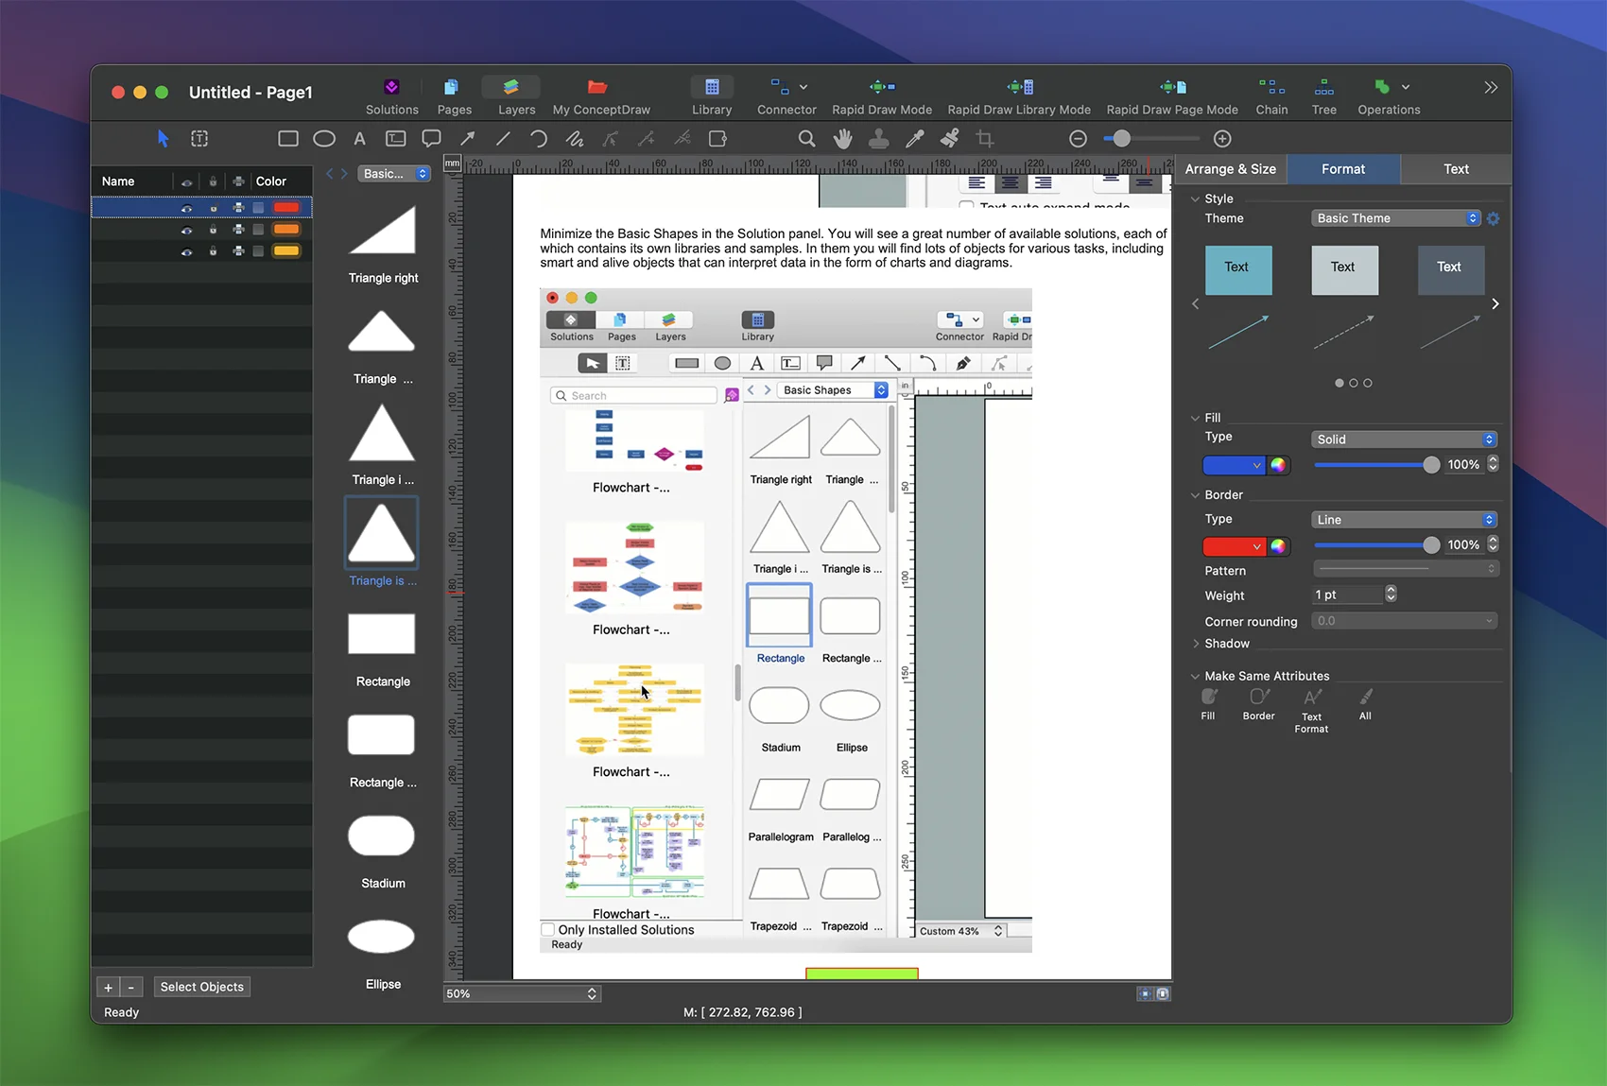Toggle print on the red layer
This screenshot has height=1086, width=1607.
[238, 208]
